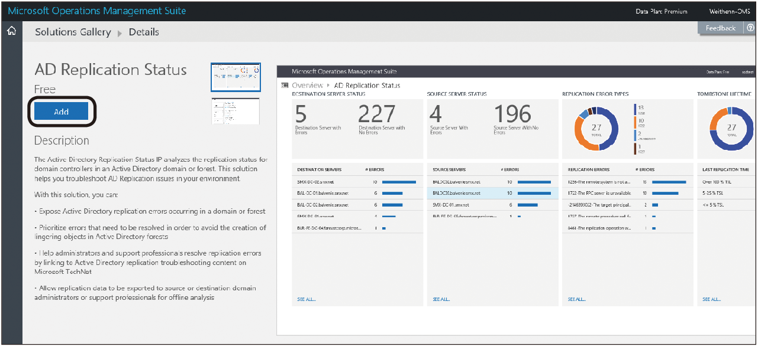This screenshot has width=758, height=347.
Task: Open the Weithenn-OMS account label
Action: tap(729, 11)
